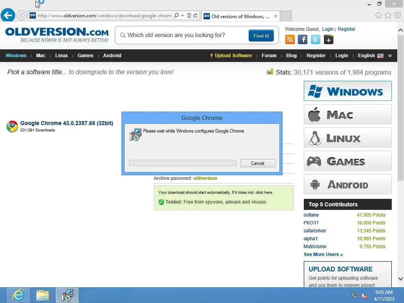
Task: Click the browser forward arrow
Action: point(22,15)
